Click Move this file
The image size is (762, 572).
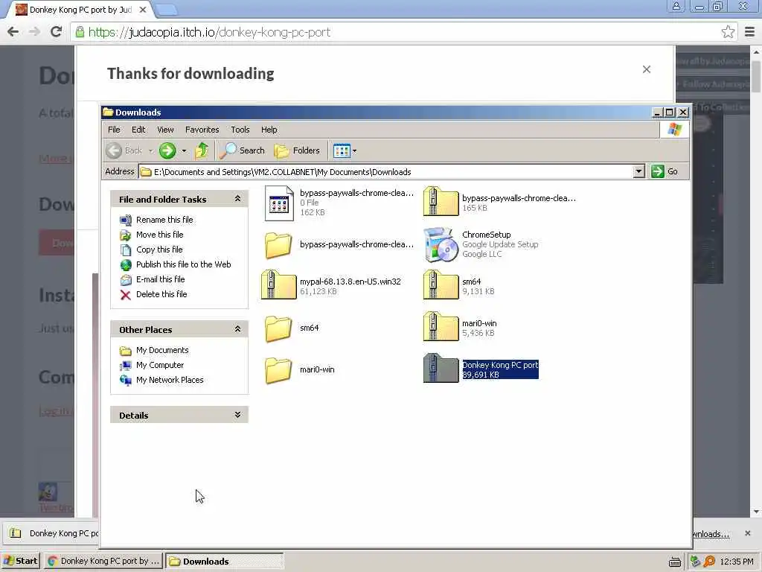(159, 235)
